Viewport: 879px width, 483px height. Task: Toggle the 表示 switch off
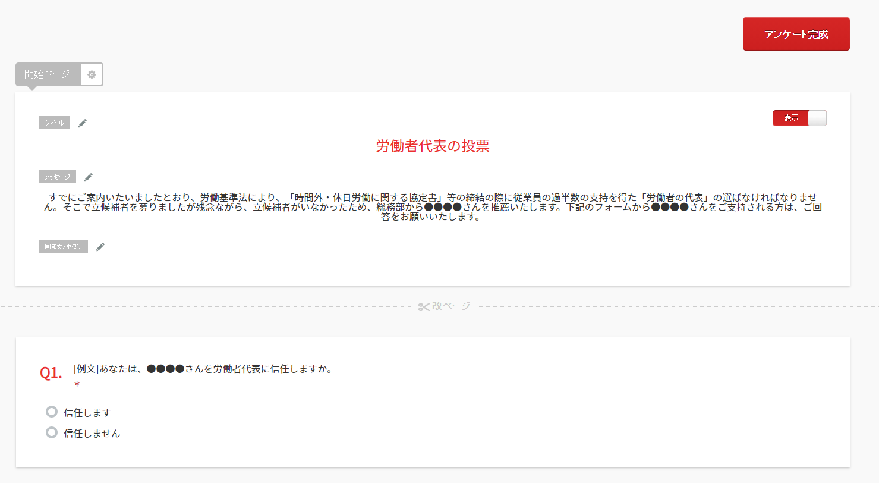(x=799, y=118)
